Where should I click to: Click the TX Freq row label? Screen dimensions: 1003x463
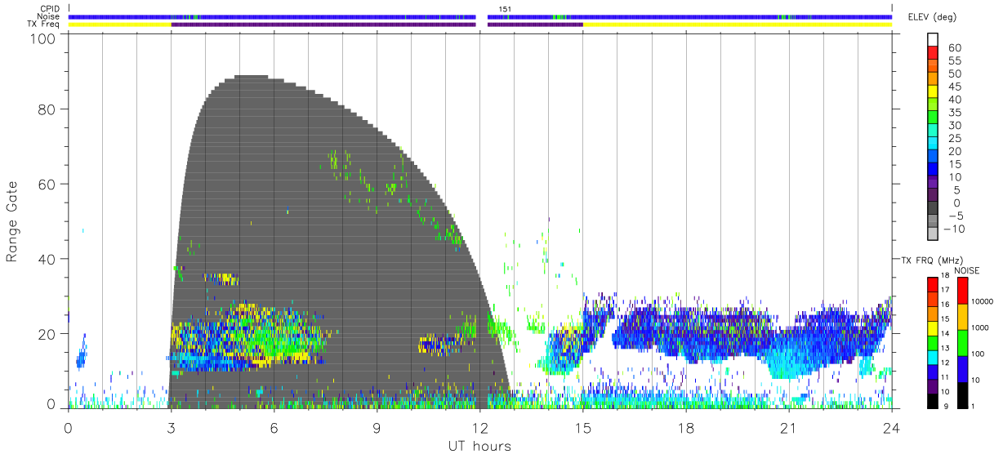tap(43, 24)
